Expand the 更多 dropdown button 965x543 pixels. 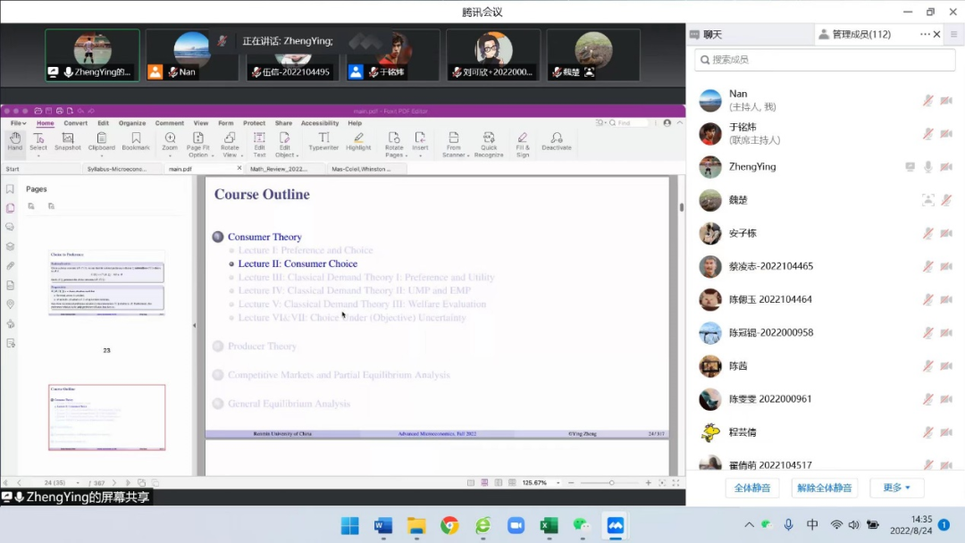point(896,488)
